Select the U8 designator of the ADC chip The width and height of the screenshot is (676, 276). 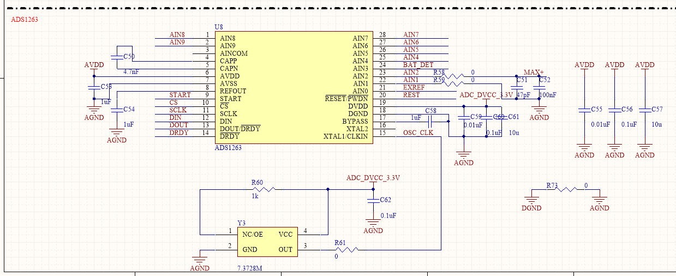[x=219, y=27]
